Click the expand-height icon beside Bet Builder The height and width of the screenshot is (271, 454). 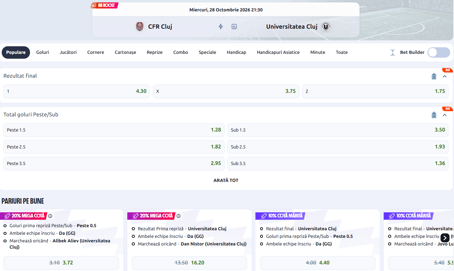pos(393,52)
